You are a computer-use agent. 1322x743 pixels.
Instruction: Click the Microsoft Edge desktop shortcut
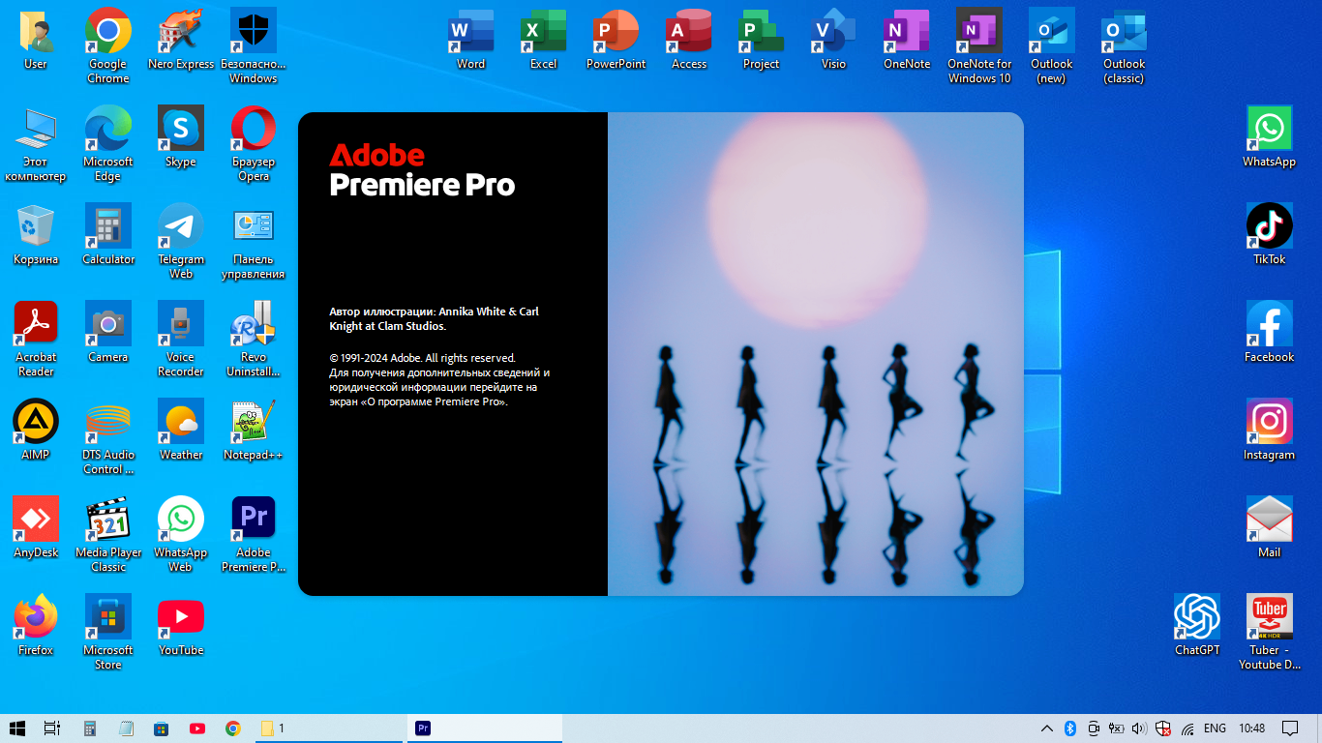[108, 143]
